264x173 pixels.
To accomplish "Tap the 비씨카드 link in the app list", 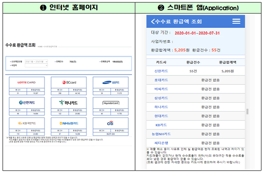I will tap(161, 89).
